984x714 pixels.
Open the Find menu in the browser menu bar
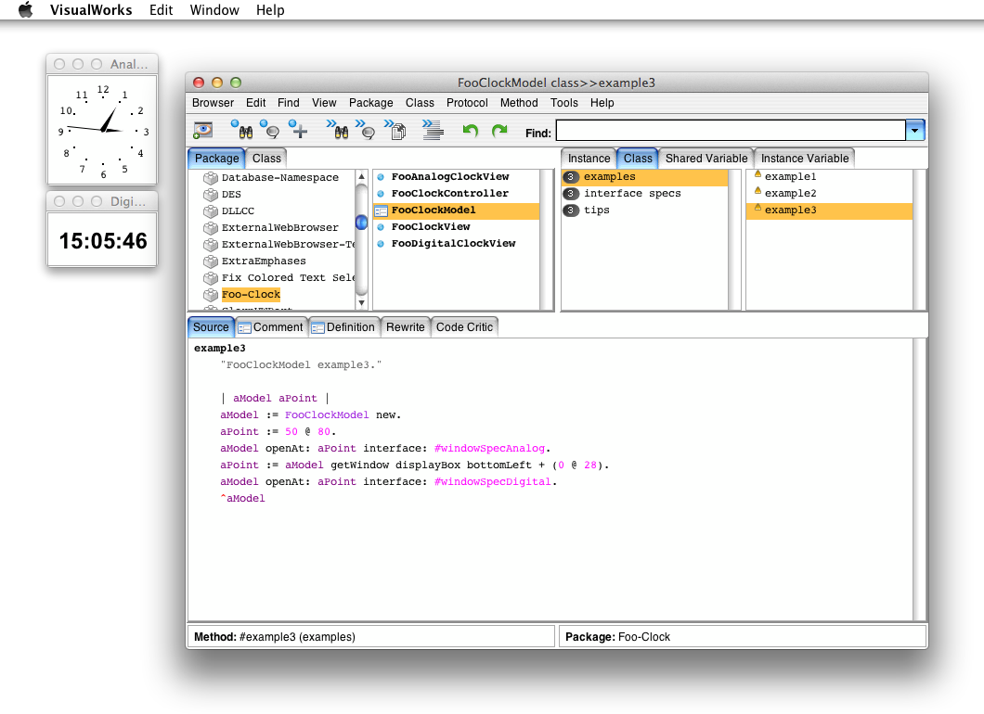pos(288,103)
